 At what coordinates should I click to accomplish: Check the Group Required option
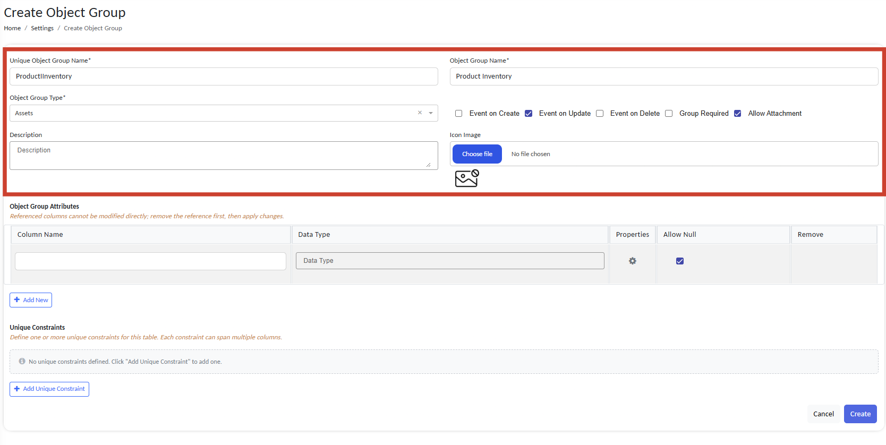tap(668, 113)
